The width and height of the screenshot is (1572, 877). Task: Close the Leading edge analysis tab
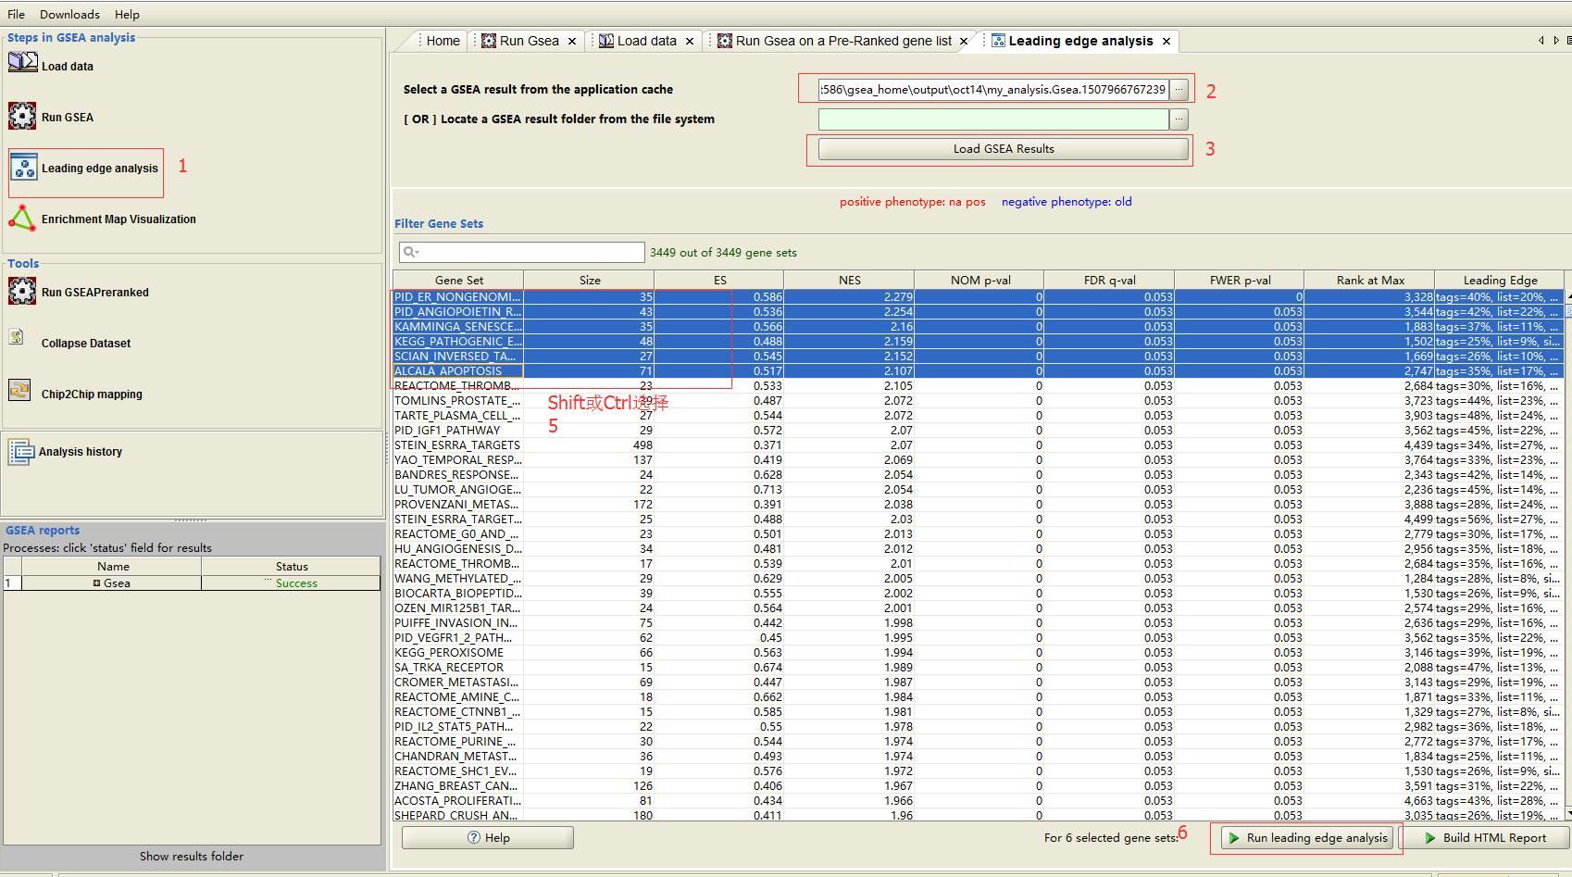tap(1167, 41)
